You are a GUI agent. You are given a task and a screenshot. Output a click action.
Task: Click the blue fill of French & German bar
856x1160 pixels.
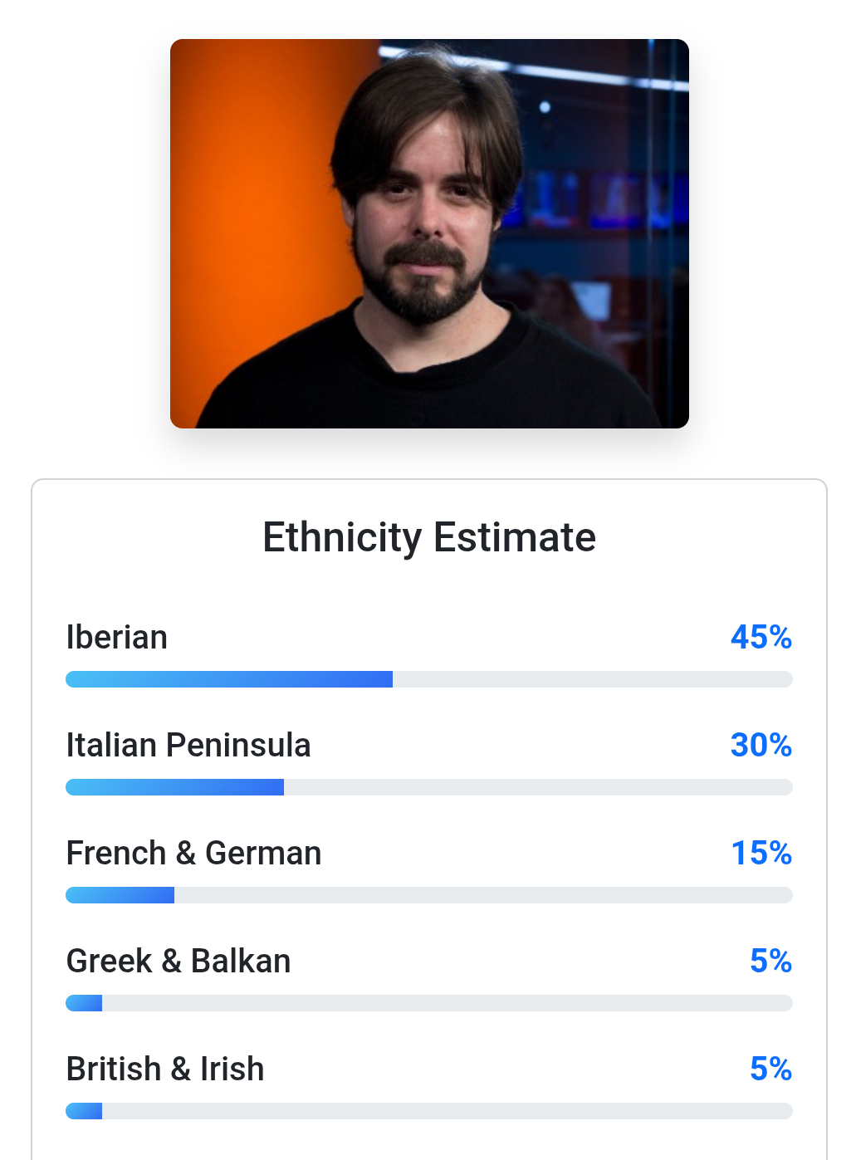click(x=120, y=895)
